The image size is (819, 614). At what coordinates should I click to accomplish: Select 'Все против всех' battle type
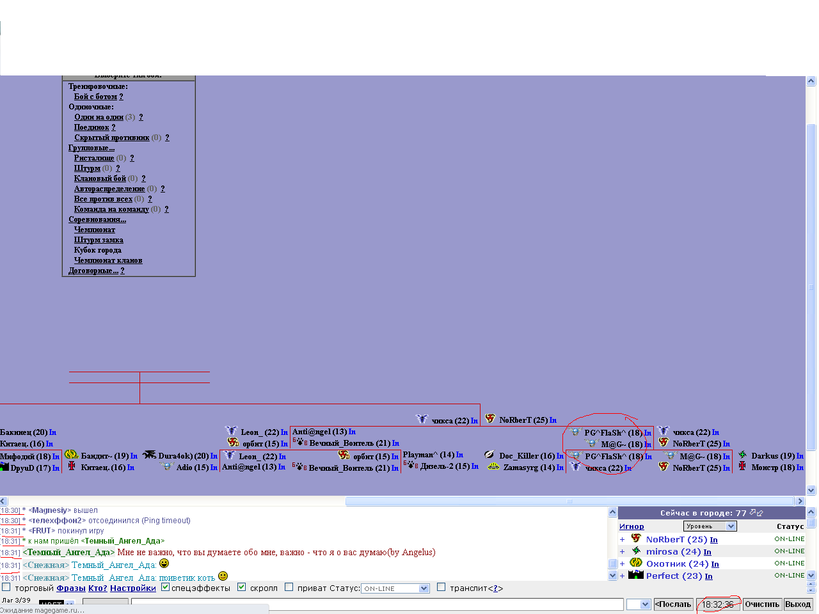tap(103, 199)
